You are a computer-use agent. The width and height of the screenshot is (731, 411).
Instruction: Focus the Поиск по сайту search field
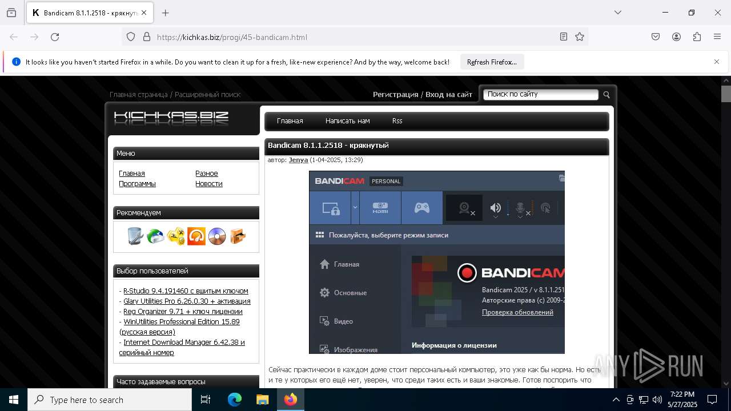coord(541,94)
